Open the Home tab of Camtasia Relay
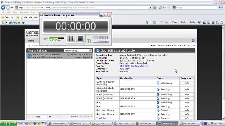225x126 pixels. click(31, 41)
